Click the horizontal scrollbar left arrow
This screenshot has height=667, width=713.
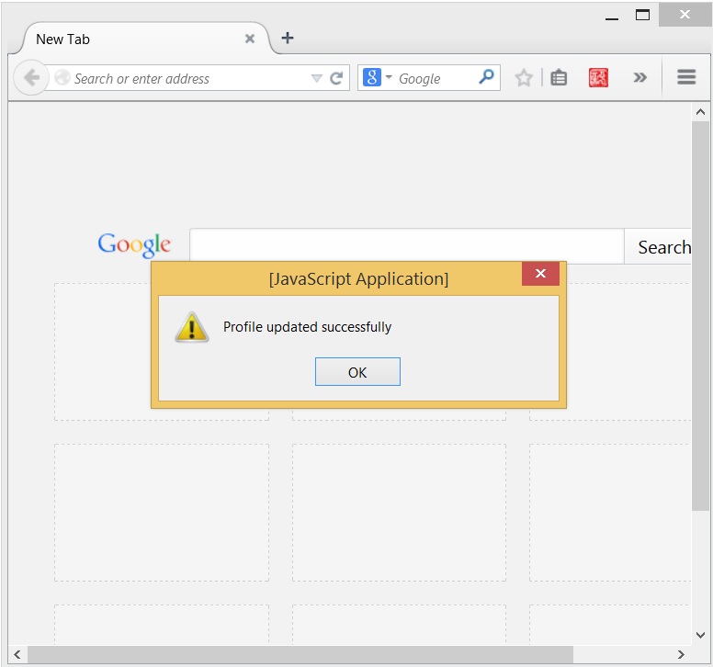(x=17, y=654)
